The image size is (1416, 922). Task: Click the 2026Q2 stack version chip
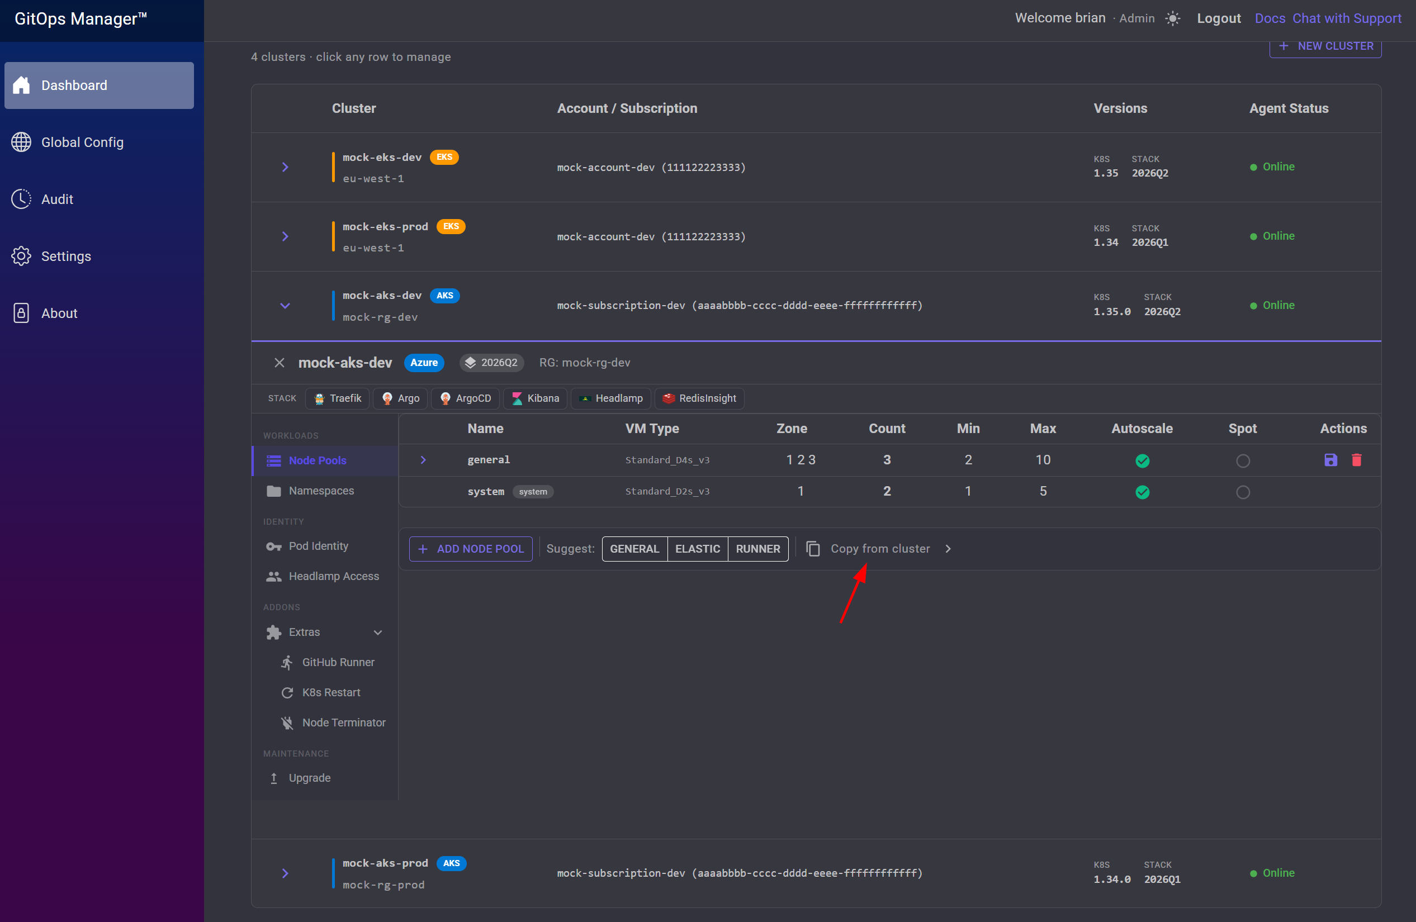click(491, 363)
